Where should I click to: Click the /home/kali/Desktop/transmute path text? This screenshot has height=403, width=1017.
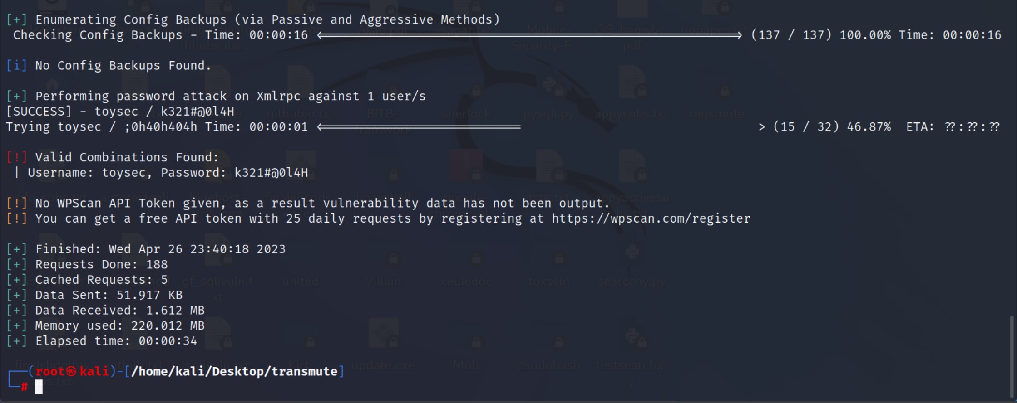click(x=234, y=372)
